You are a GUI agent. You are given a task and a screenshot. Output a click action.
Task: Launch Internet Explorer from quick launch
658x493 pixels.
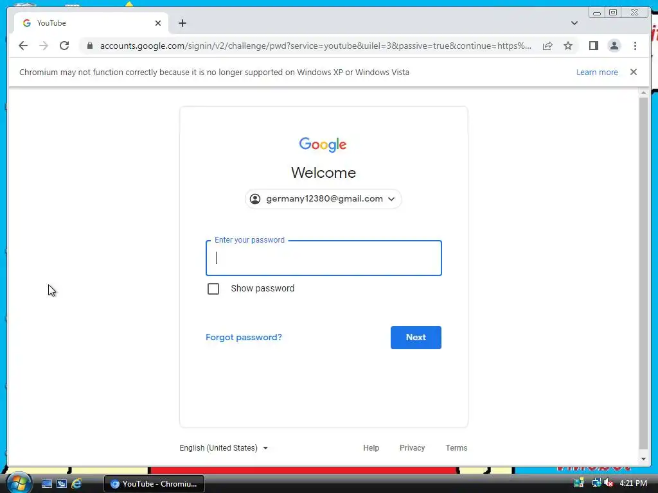[x=76, y=484]
